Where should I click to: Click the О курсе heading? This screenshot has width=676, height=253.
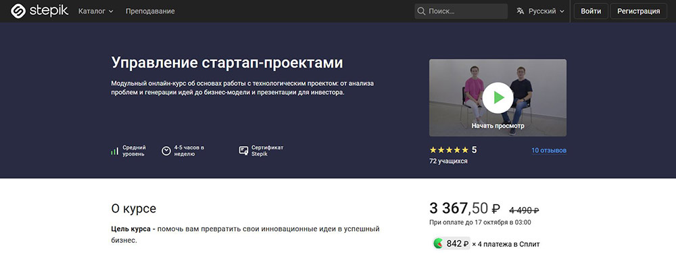[x=134, y=209]
